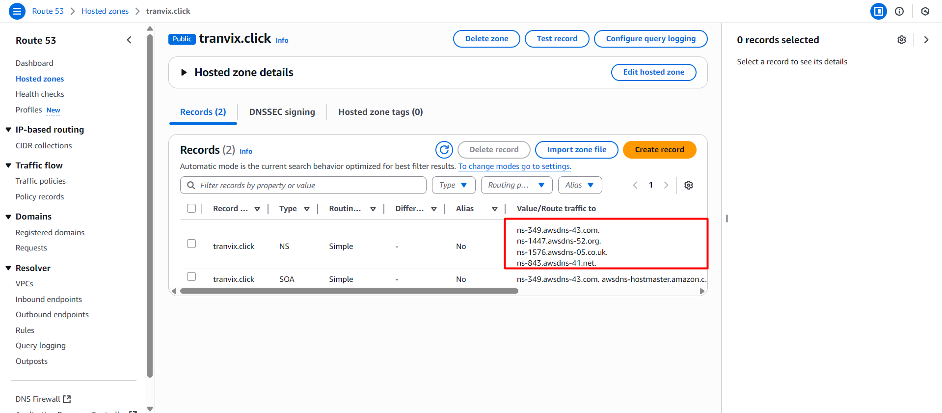
Task: Toggle the select all records checkbox
Action: pyautogui.click(x=191, y=209)
